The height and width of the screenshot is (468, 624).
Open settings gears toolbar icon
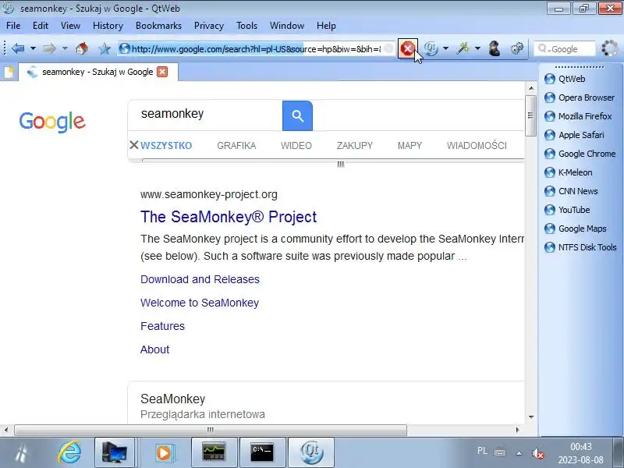click(517, 48)
